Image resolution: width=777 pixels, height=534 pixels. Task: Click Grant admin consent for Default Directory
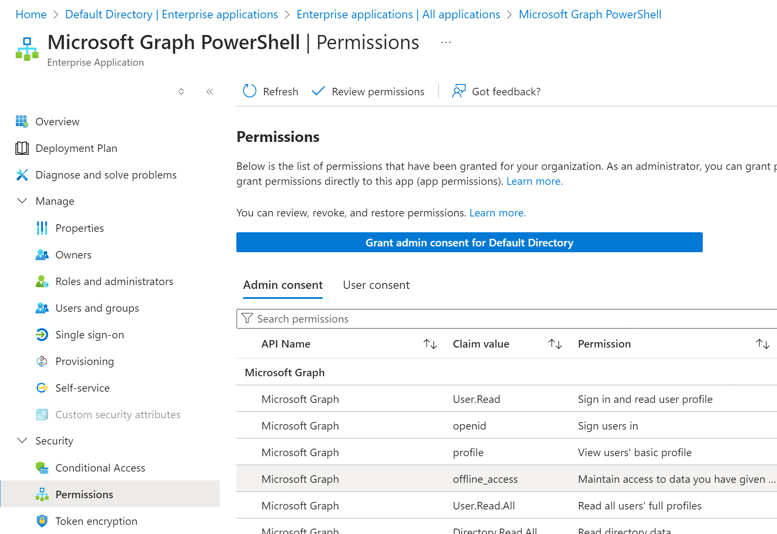[469, 242]
